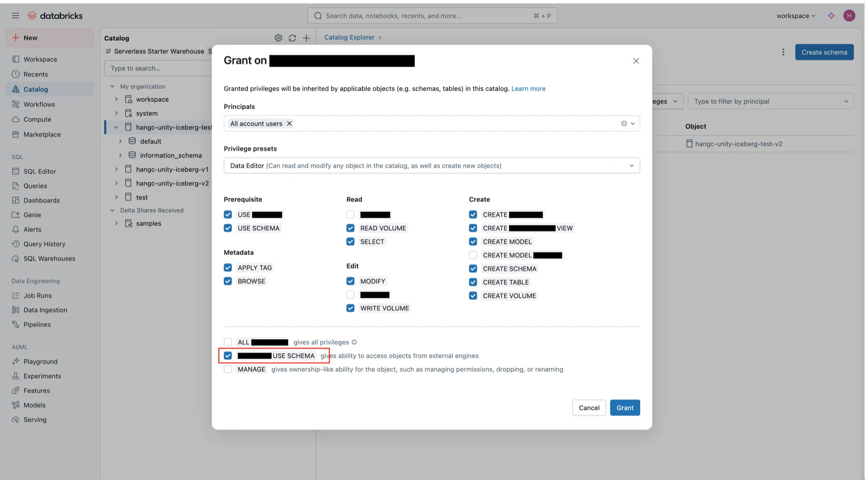Toggle the CREATE TABLE checkbox
Image resolution: width=865 pixels, height=480 pixels.
tap(473, 282)
